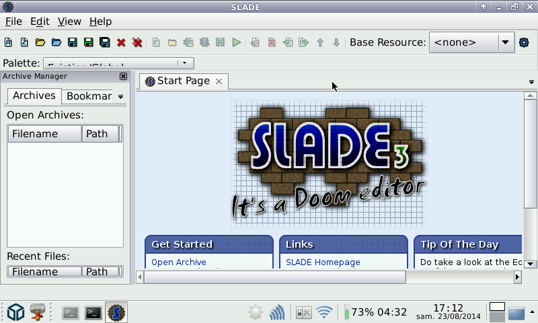Screen dimensions: 538x323
Task: Click the red X Close archive icon
Action: (121, 42)
